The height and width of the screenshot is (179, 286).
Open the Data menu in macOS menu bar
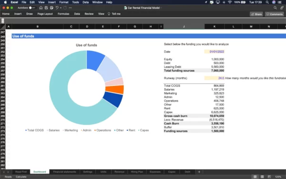coord(85,2)
